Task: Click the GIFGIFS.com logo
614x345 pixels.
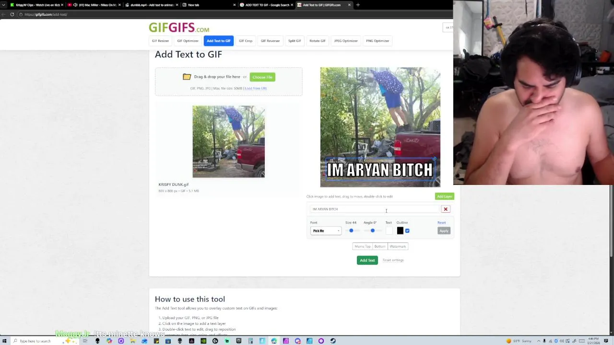Action: [x=179, y=28]
